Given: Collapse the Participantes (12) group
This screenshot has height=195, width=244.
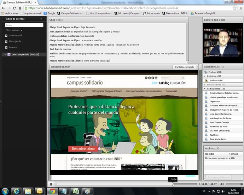Looking at the screenshot, I should [x=205, y=88].
